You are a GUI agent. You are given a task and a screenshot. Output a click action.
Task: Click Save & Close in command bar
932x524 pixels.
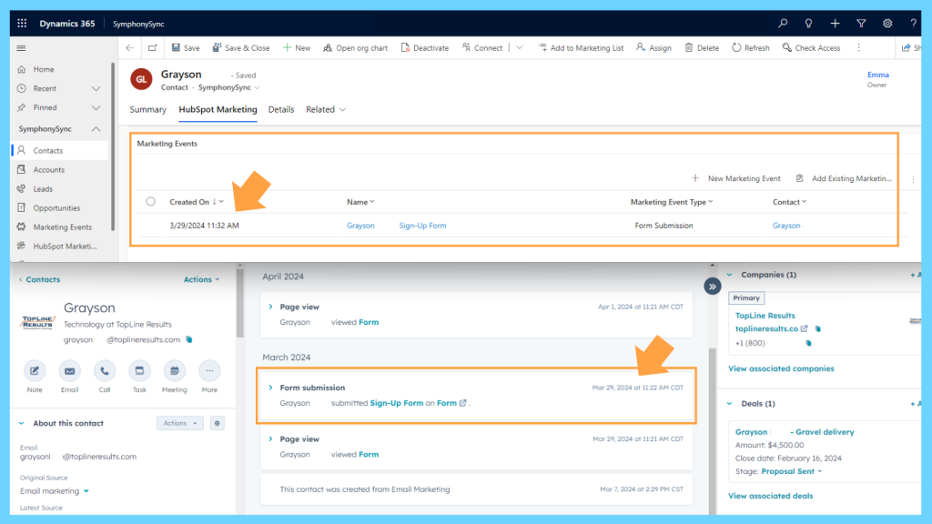[x=240, y=47]
